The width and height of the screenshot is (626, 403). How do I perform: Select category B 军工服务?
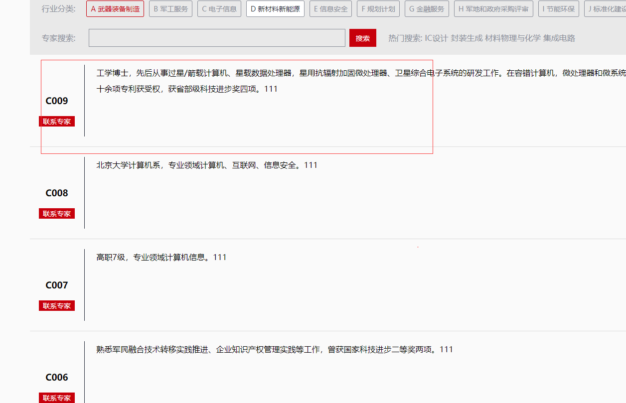170,9
